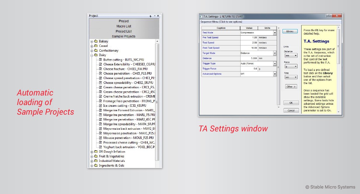This screenshot has width=360, height=194.
Task: Click the Cancel button
Action: click(291, 111)
